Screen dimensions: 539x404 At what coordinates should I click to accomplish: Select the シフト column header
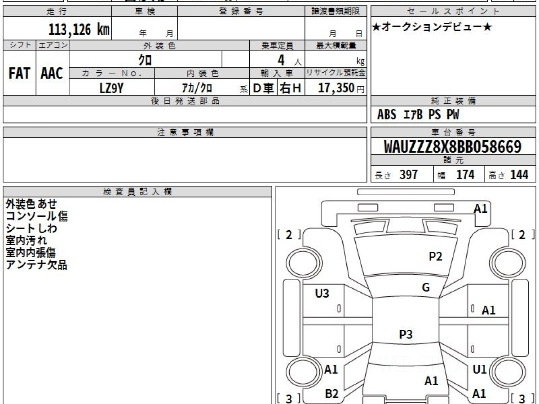[x=19, y=45]
